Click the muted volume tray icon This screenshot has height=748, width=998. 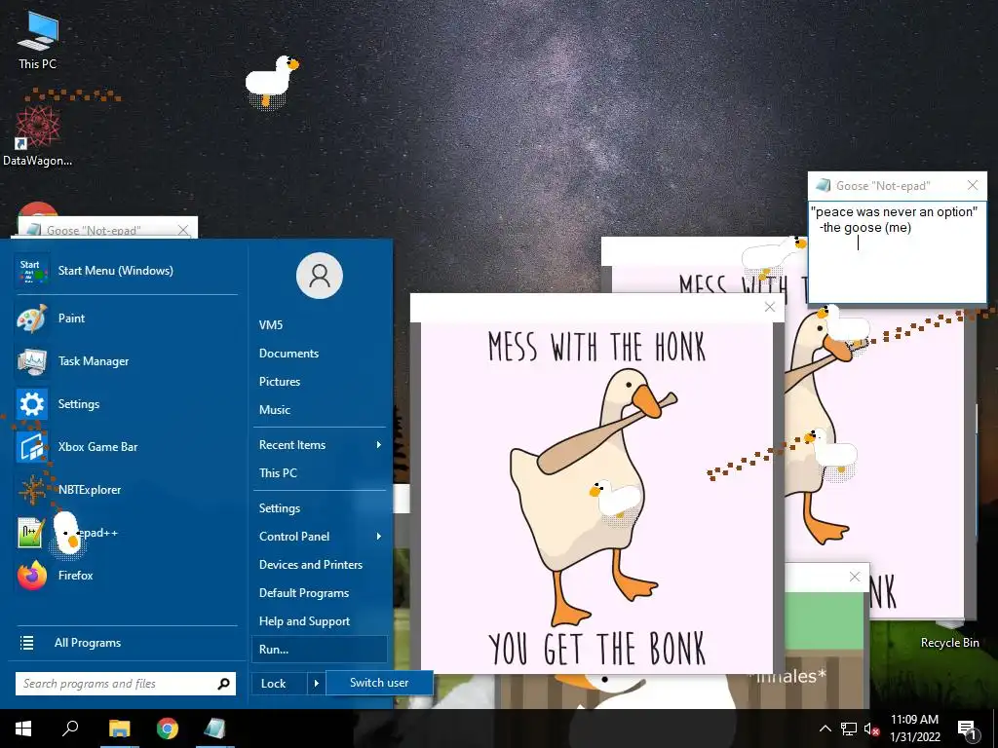click(x=871, y=729)
